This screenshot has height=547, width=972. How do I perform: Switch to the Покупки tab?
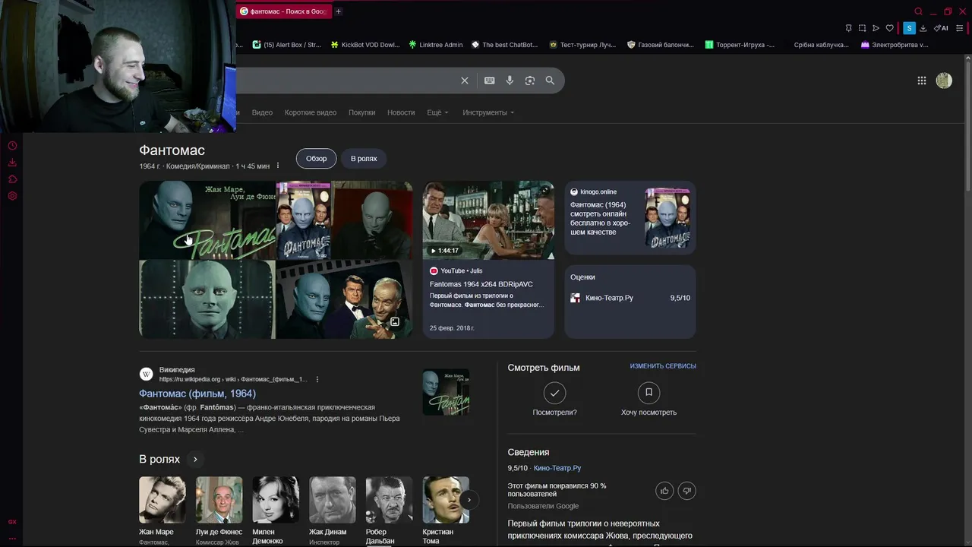click(361, 112)
